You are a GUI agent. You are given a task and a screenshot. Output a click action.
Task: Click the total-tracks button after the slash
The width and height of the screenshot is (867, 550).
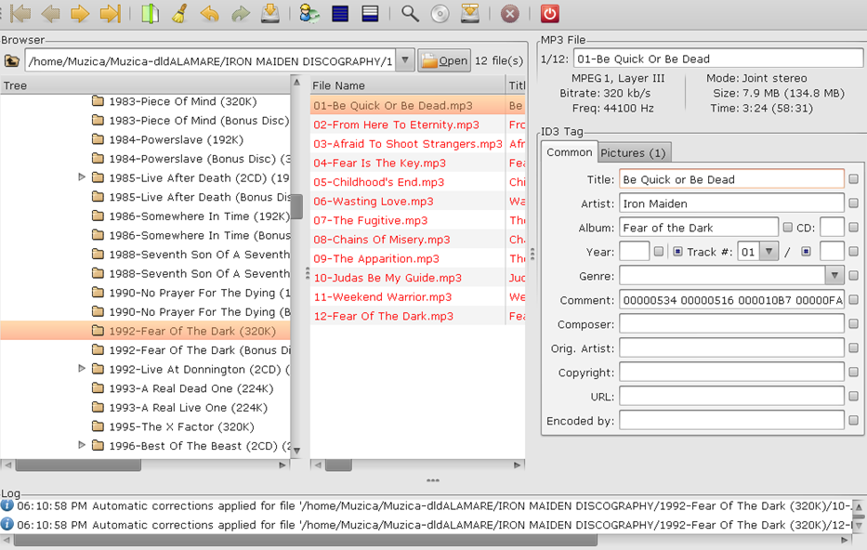click(x=806, y=252)
